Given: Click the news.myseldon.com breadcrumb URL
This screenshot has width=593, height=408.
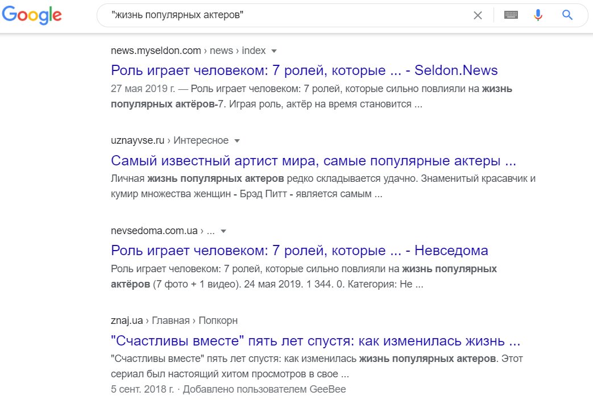Looking at the screenshot, I should pos(188,51).
